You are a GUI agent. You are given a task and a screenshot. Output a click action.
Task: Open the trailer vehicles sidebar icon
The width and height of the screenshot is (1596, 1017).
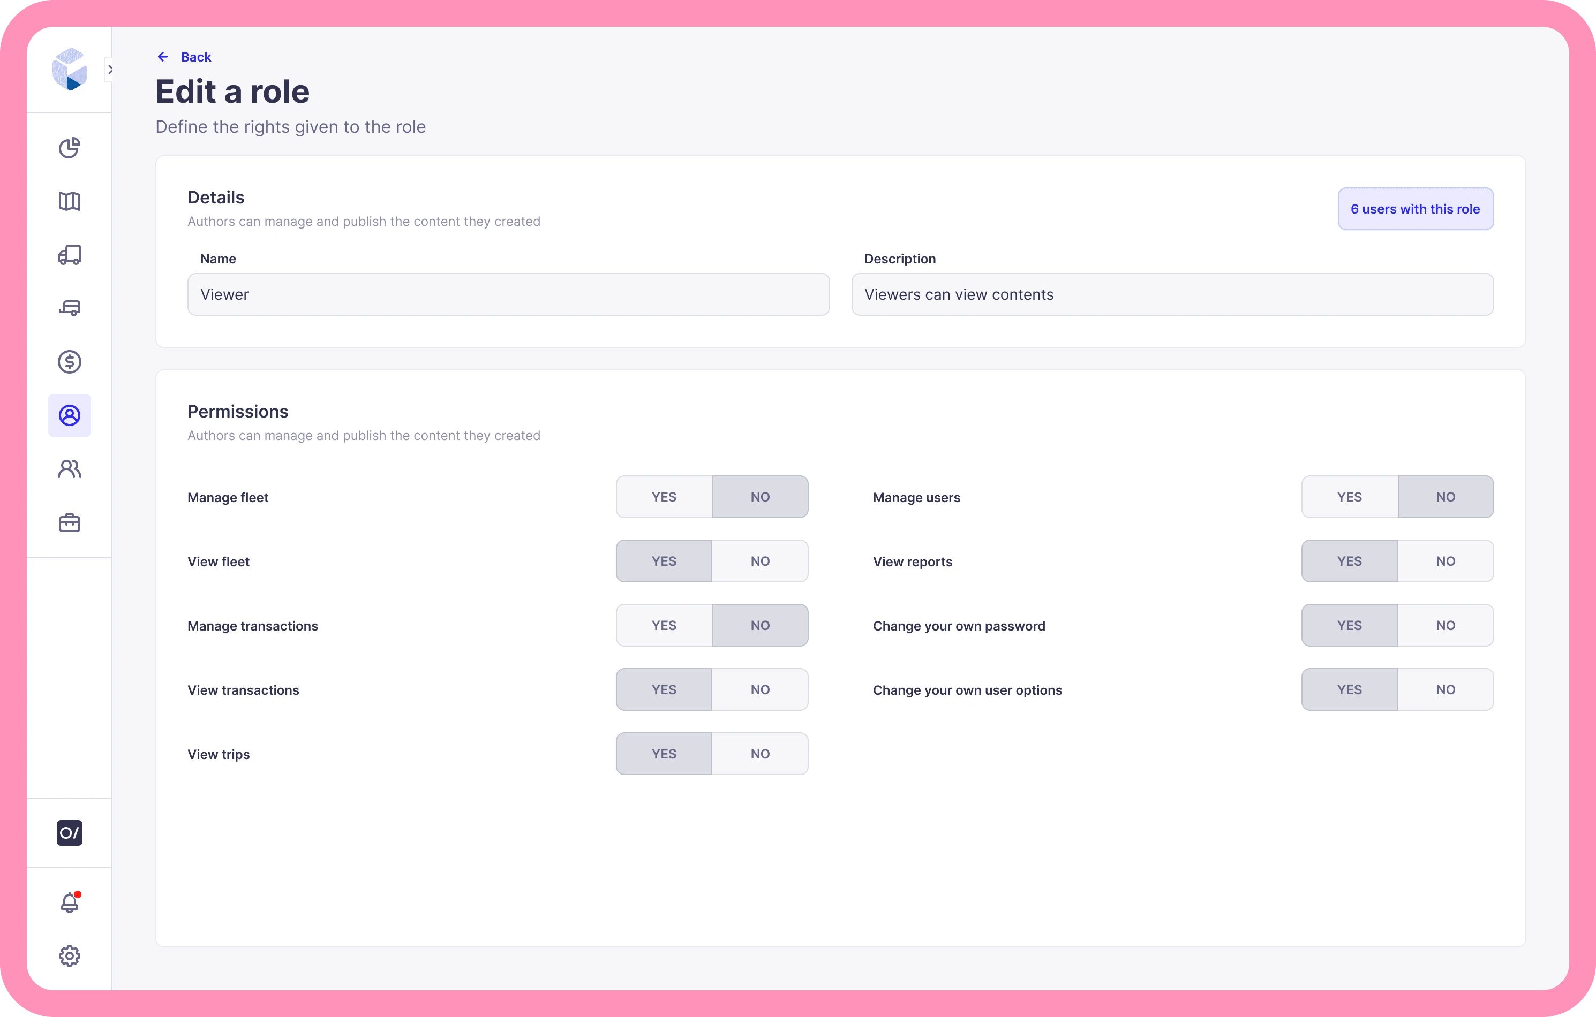coord(69,308)
